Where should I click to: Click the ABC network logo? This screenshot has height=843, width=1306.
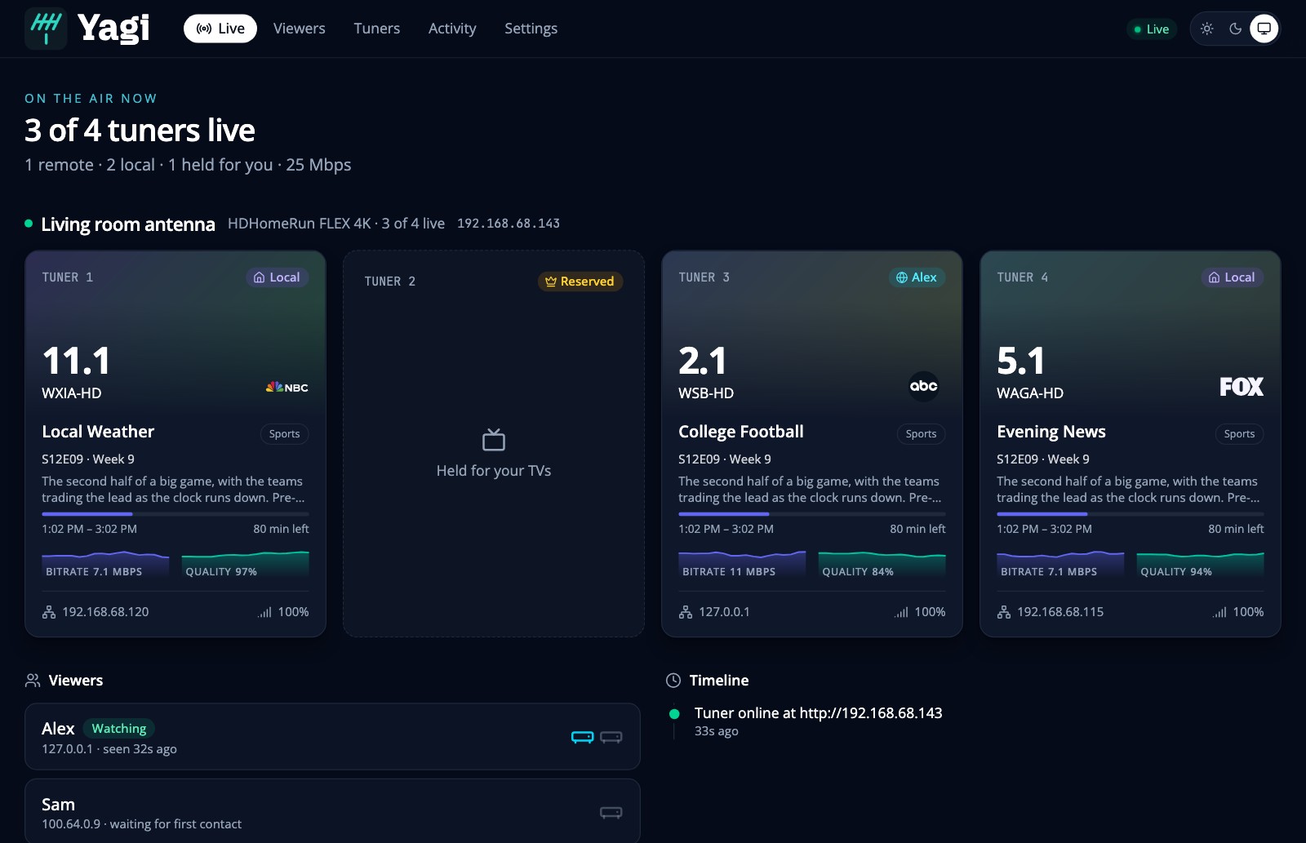(x=924, y=386)
